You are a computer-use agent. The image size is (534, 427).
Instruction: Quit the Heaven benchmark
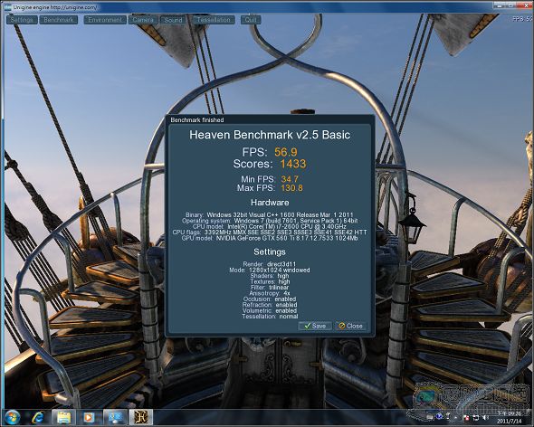coord(251,20)
